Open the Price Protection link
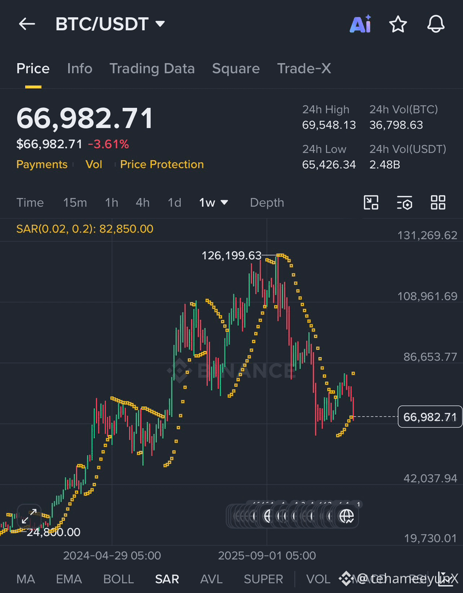 pyautogui.click(x=162, y=164)
